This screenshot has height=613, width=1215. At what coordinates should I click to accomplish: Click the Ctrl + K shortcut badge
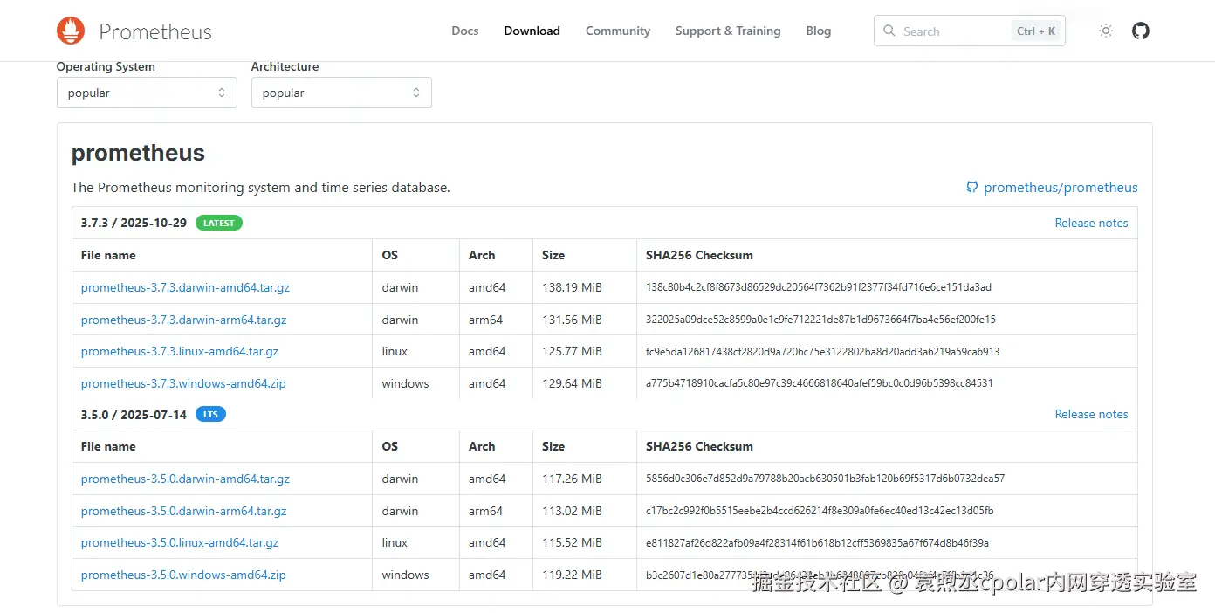coord(1036,31)
